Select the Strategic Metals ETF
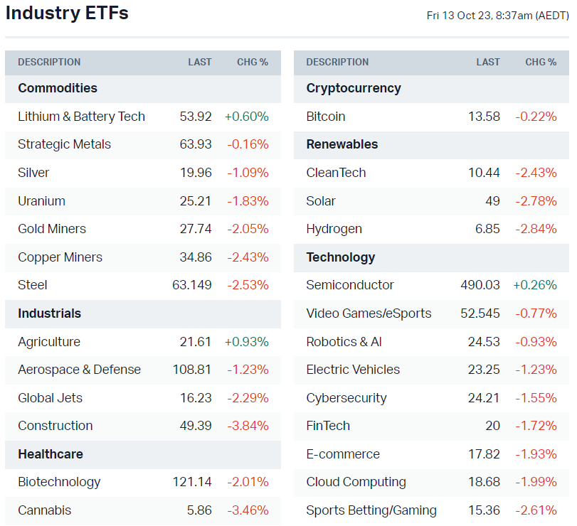577x526 pixels. 65,144
